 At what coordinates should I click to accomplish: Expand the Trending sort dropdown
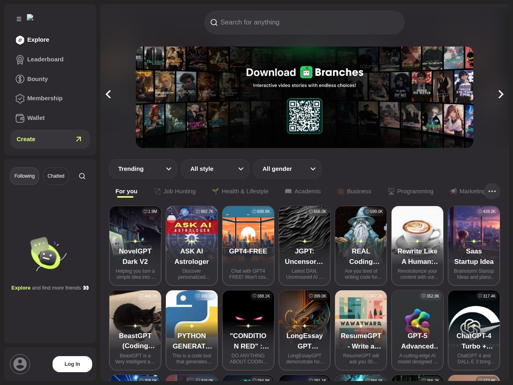[x=143, y=169]
